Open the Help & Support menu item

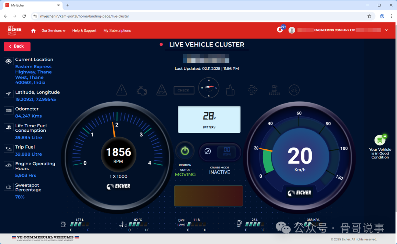(84, 30)
